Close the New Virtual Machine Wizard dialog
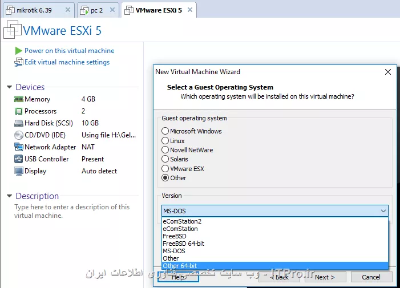400x288 pixels. (x=388, y=72)
